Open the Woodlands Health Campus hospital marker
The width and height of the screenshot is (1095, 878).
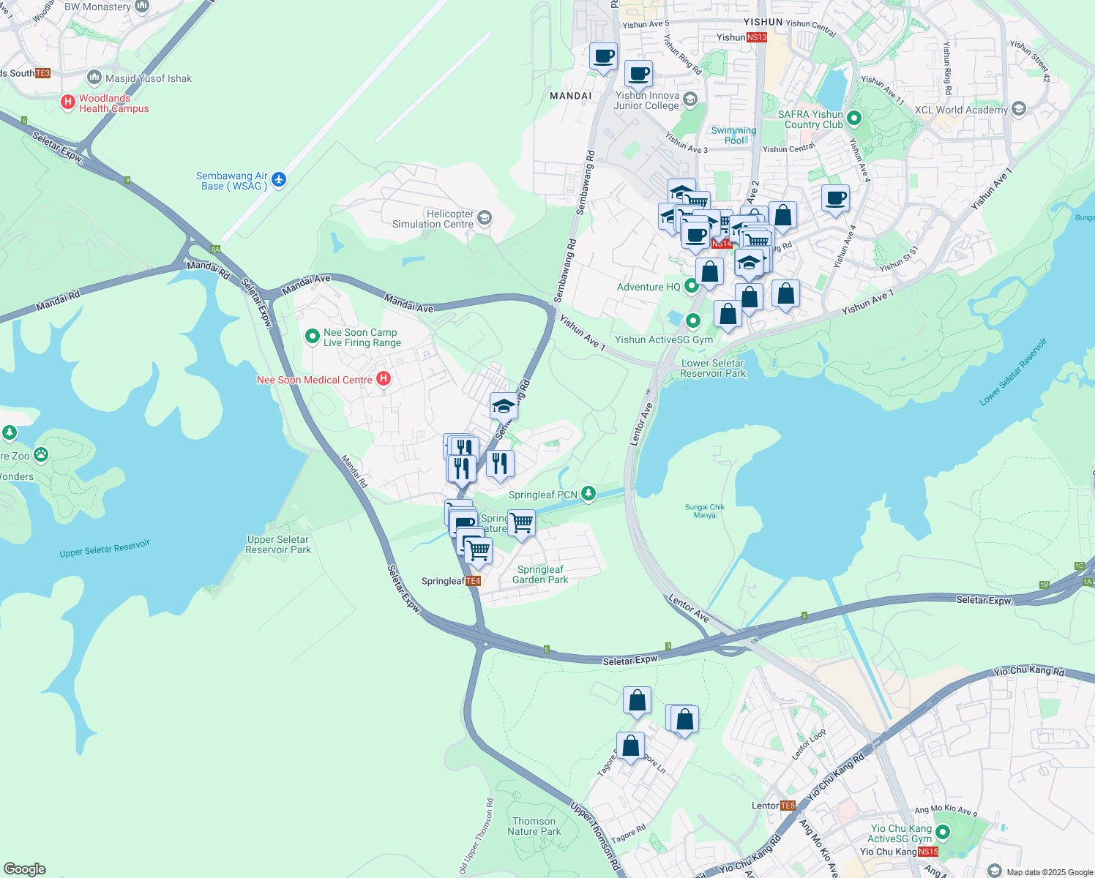68,102
